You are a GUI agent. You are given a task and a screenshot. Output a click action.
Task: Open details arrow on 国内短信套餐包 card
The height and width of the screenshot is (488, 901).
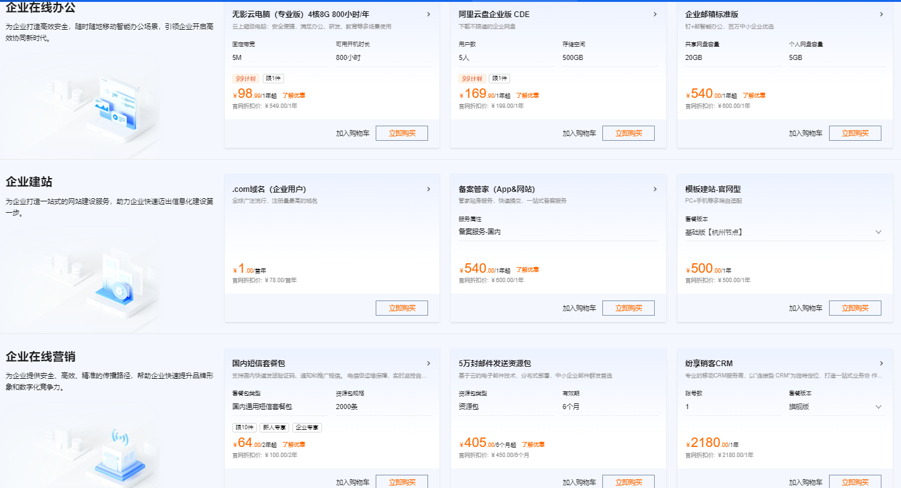(429, 363)
